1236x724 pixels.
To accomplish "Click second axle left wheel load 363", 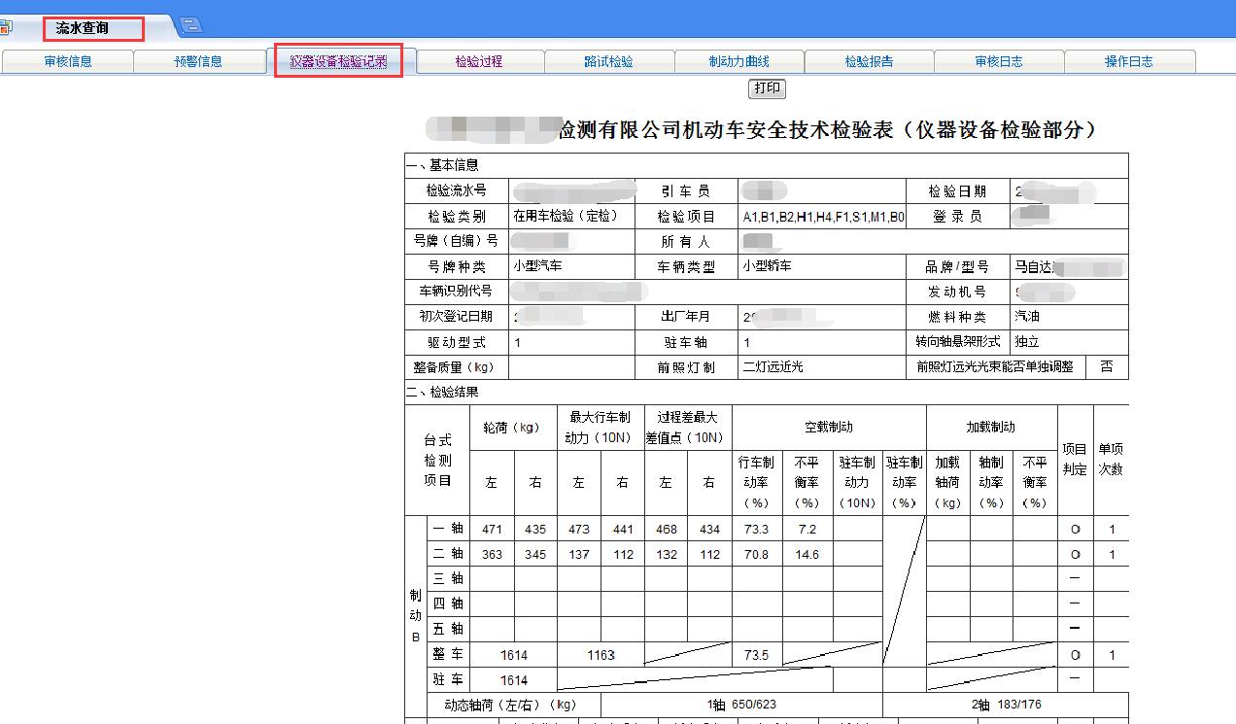I will pyautogui.click(x=492, y=555).
